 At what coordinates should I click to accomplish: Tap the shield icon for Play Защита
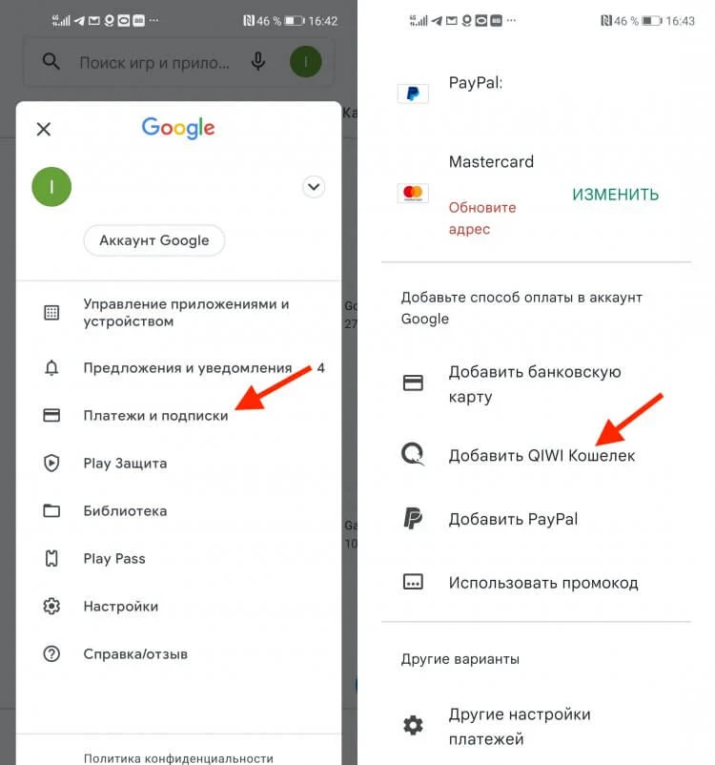(x=51, y=463)
